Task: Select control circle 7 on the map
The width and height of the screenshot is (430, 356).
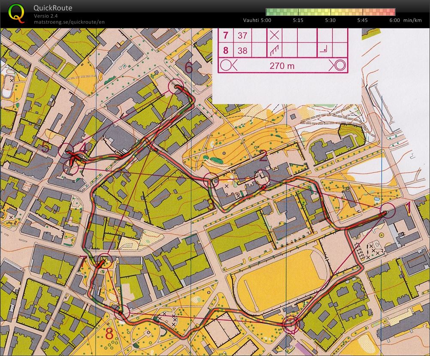Action: (x=104, y=261)
